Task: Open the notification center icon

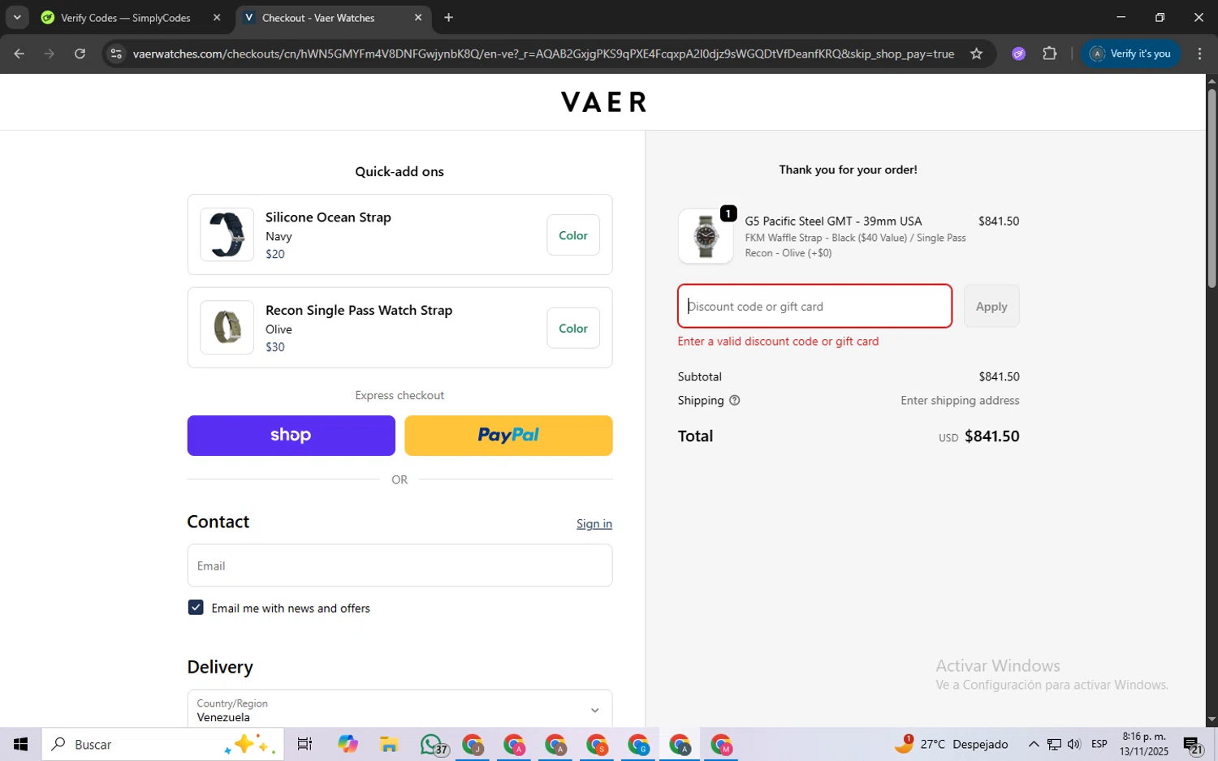Action: tap(1193, 744)
